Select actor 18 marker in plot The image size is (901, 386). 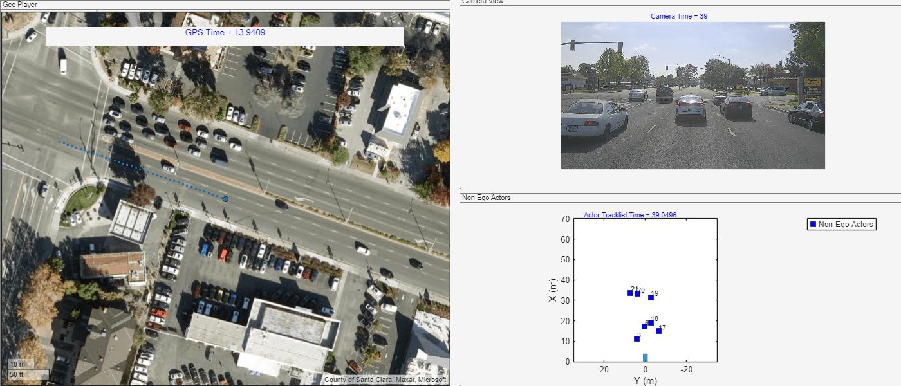click(x=651, y=323)
